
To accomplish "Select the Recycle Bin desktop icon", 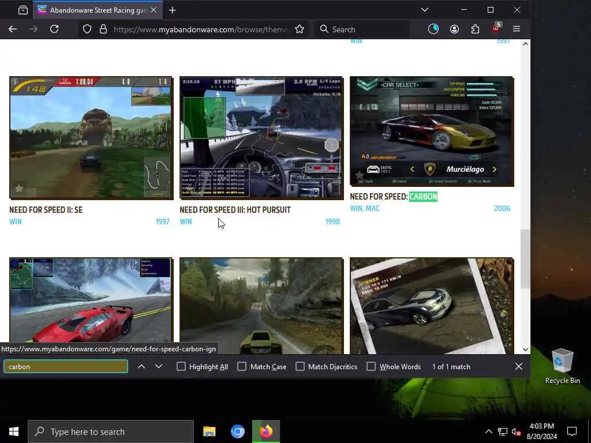I will pyautogui.click(x=562, y=366).
